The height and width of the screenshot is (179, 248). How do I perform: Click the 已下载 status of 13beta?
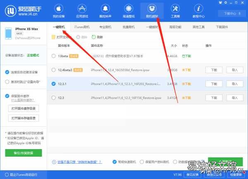186,56
